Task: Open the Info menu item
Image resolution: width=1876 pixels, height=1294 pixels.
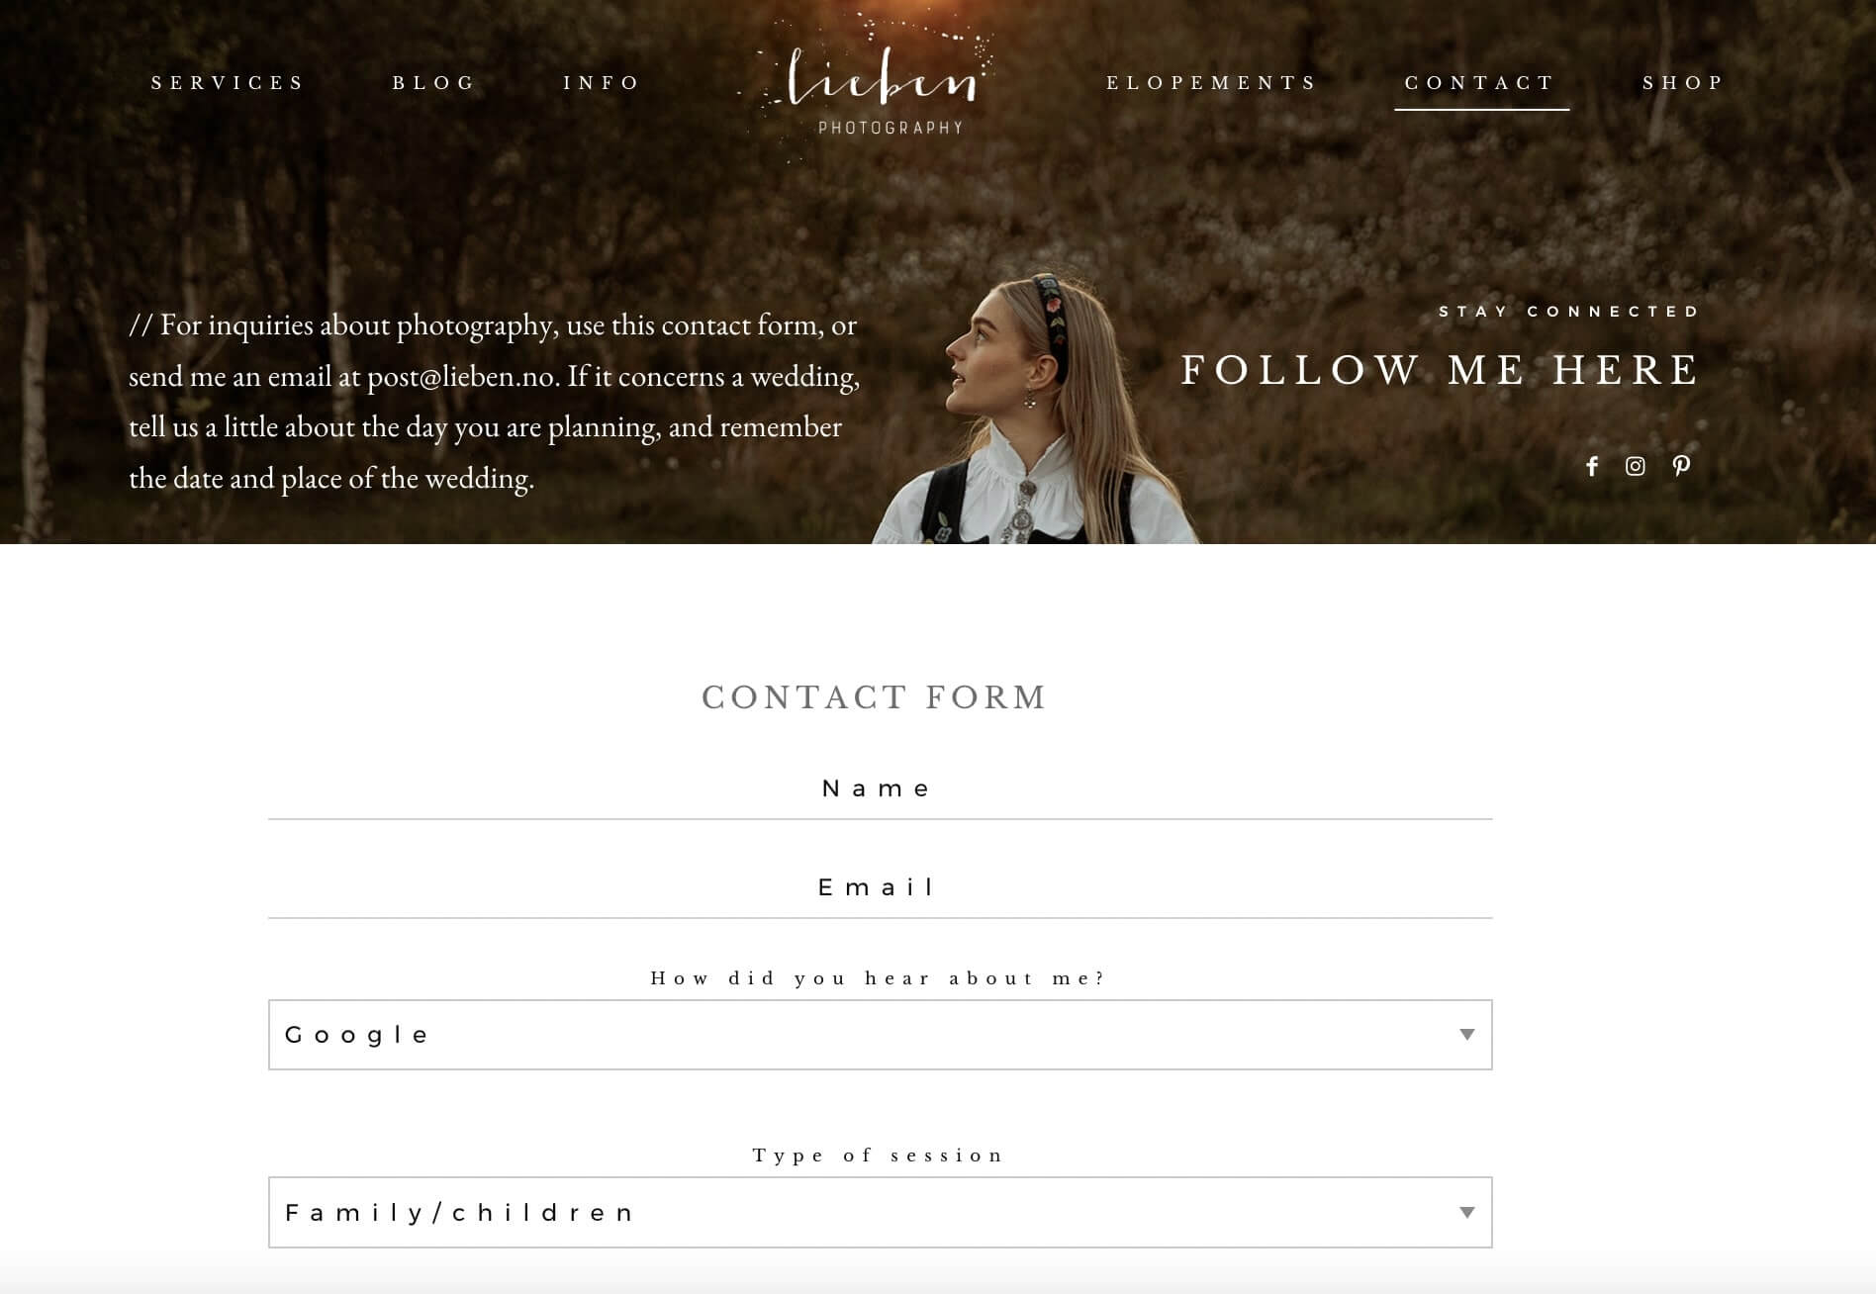Action: coord(602,83)
